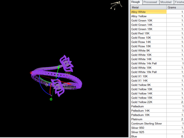Select Palladium 18K metal
The height and width of the screenshot is (138, 184).
click(x=157, y=115)
